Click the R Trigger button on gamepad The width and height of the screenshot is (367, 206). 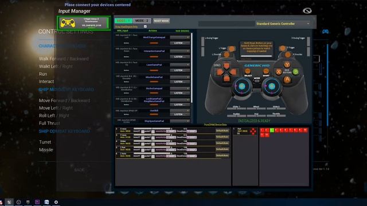pyautogui.click(x=283, y=48)
